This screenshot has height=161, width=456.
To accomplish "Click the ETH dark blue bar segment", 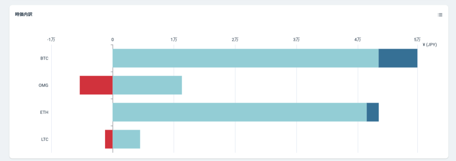I will [373, 112].
